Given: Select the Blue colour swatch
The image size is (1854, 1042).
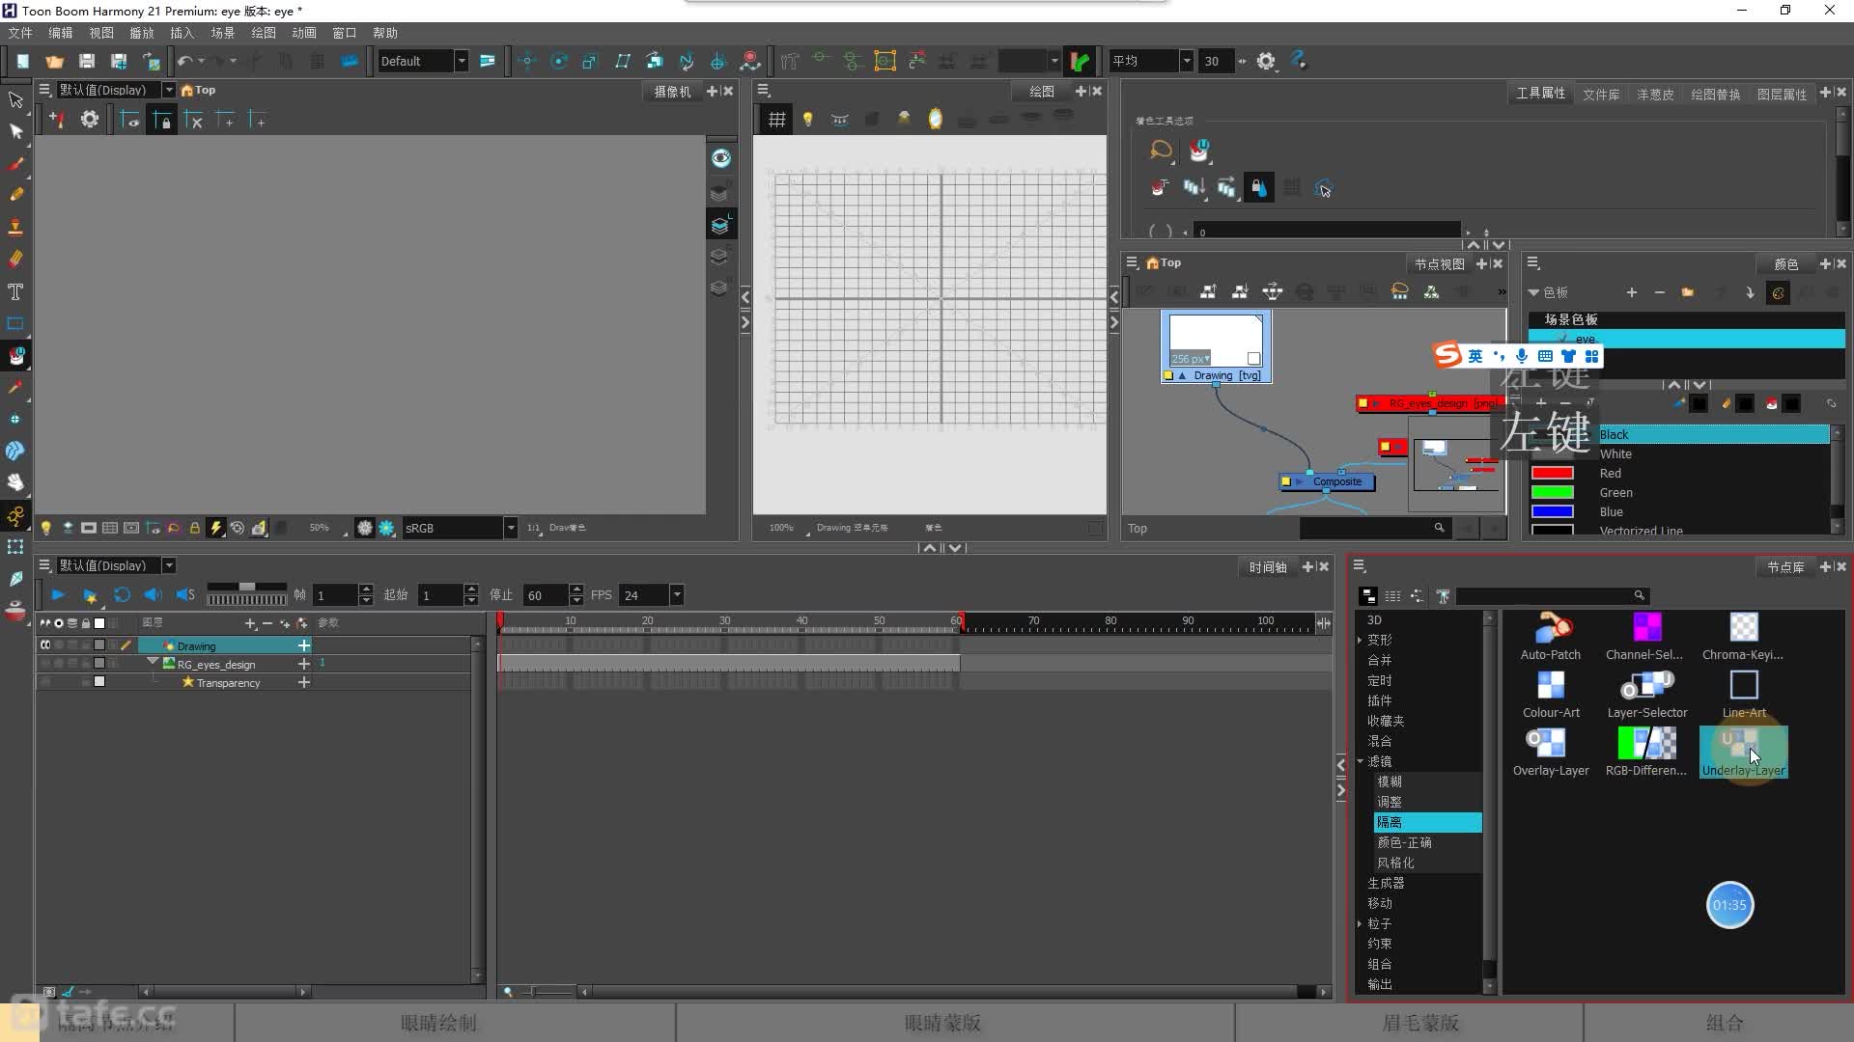Looking at the screenshot, I should pyautogui.click(x=1552, y=511).
